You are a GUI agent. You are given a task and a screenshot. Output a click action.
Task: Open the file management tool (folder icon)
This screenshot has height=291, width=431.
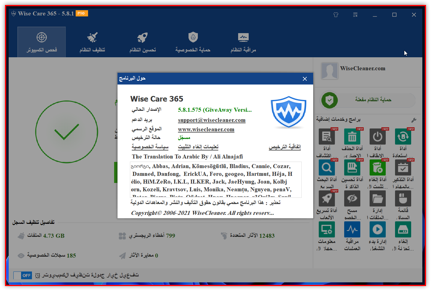(x=378, y=198)
